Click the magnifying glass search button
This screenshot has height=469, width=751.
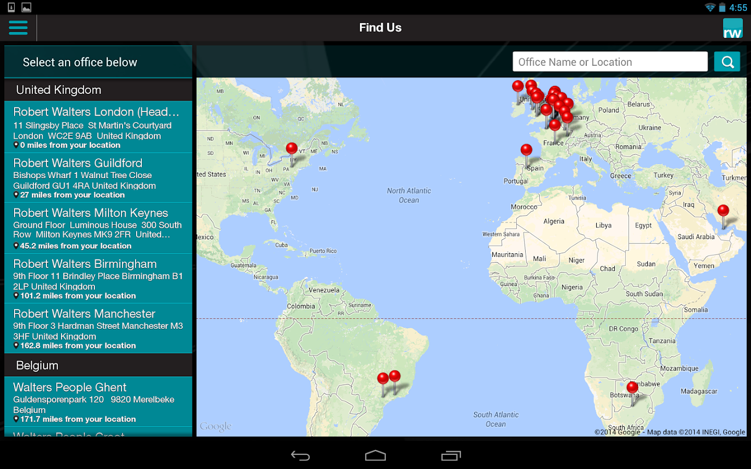click(x=727, y=62)
